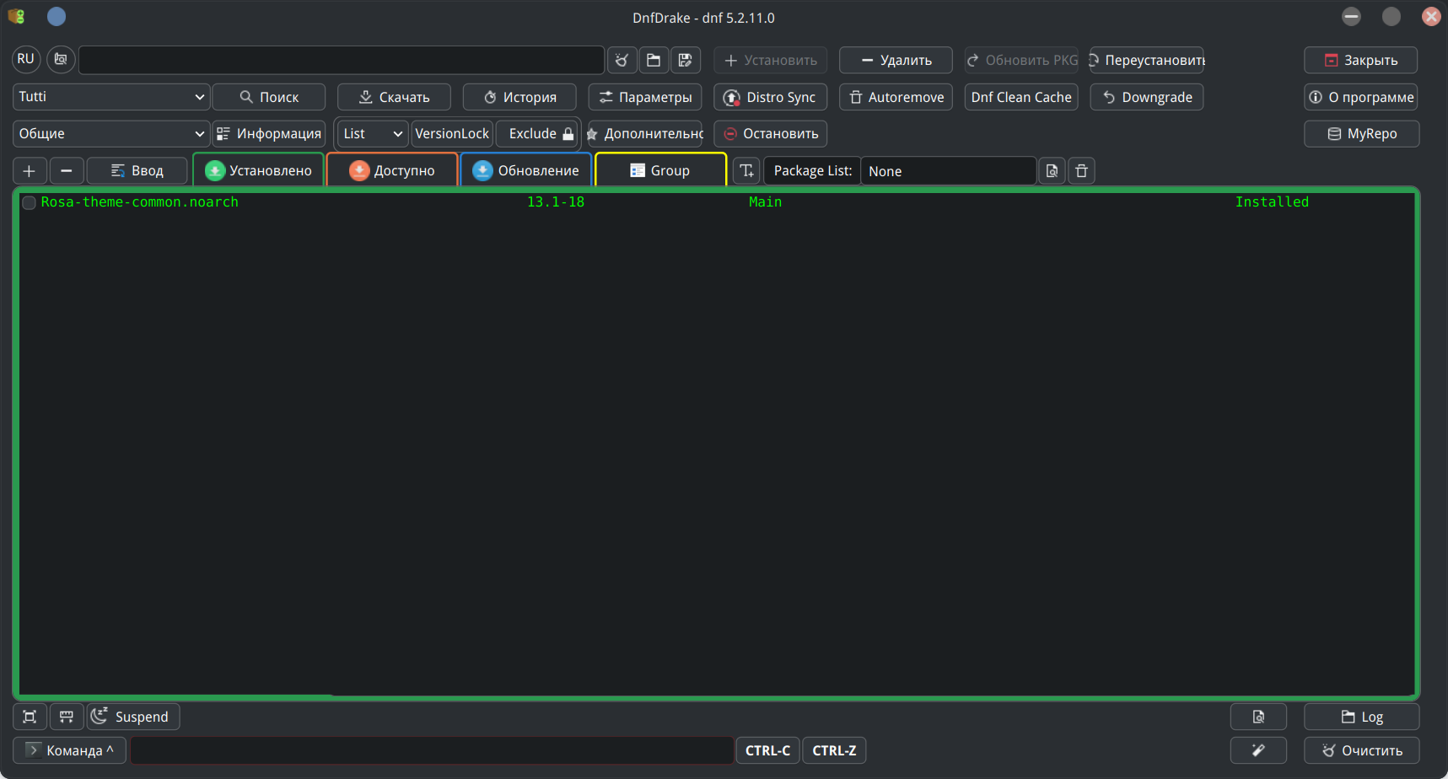Click the Installed status text

click(1272, 202)
